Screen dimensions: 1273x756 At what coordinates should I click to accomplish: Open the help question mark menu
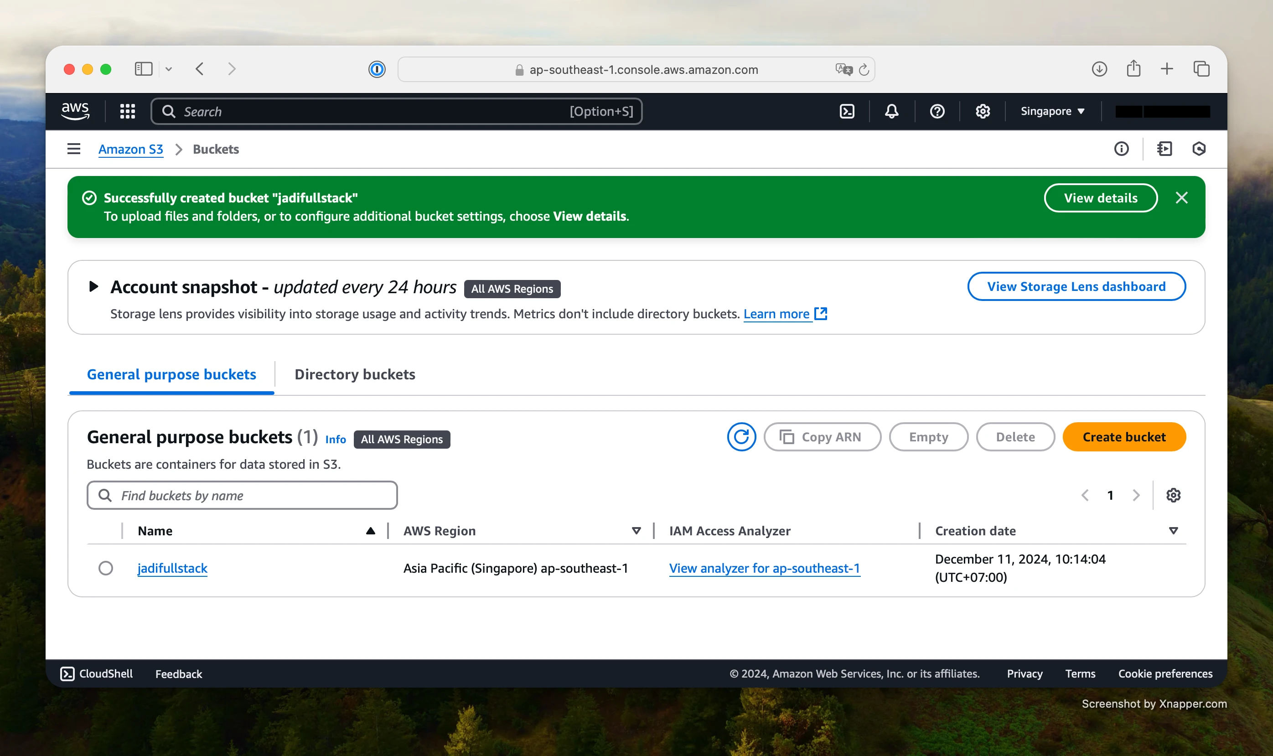[x=937, y=111]
